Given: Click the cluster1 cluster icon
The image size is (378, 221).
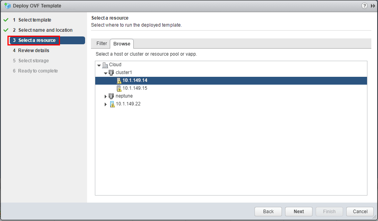Looking at the screenshot, I should pyautogui.click(x=111, y=72).
